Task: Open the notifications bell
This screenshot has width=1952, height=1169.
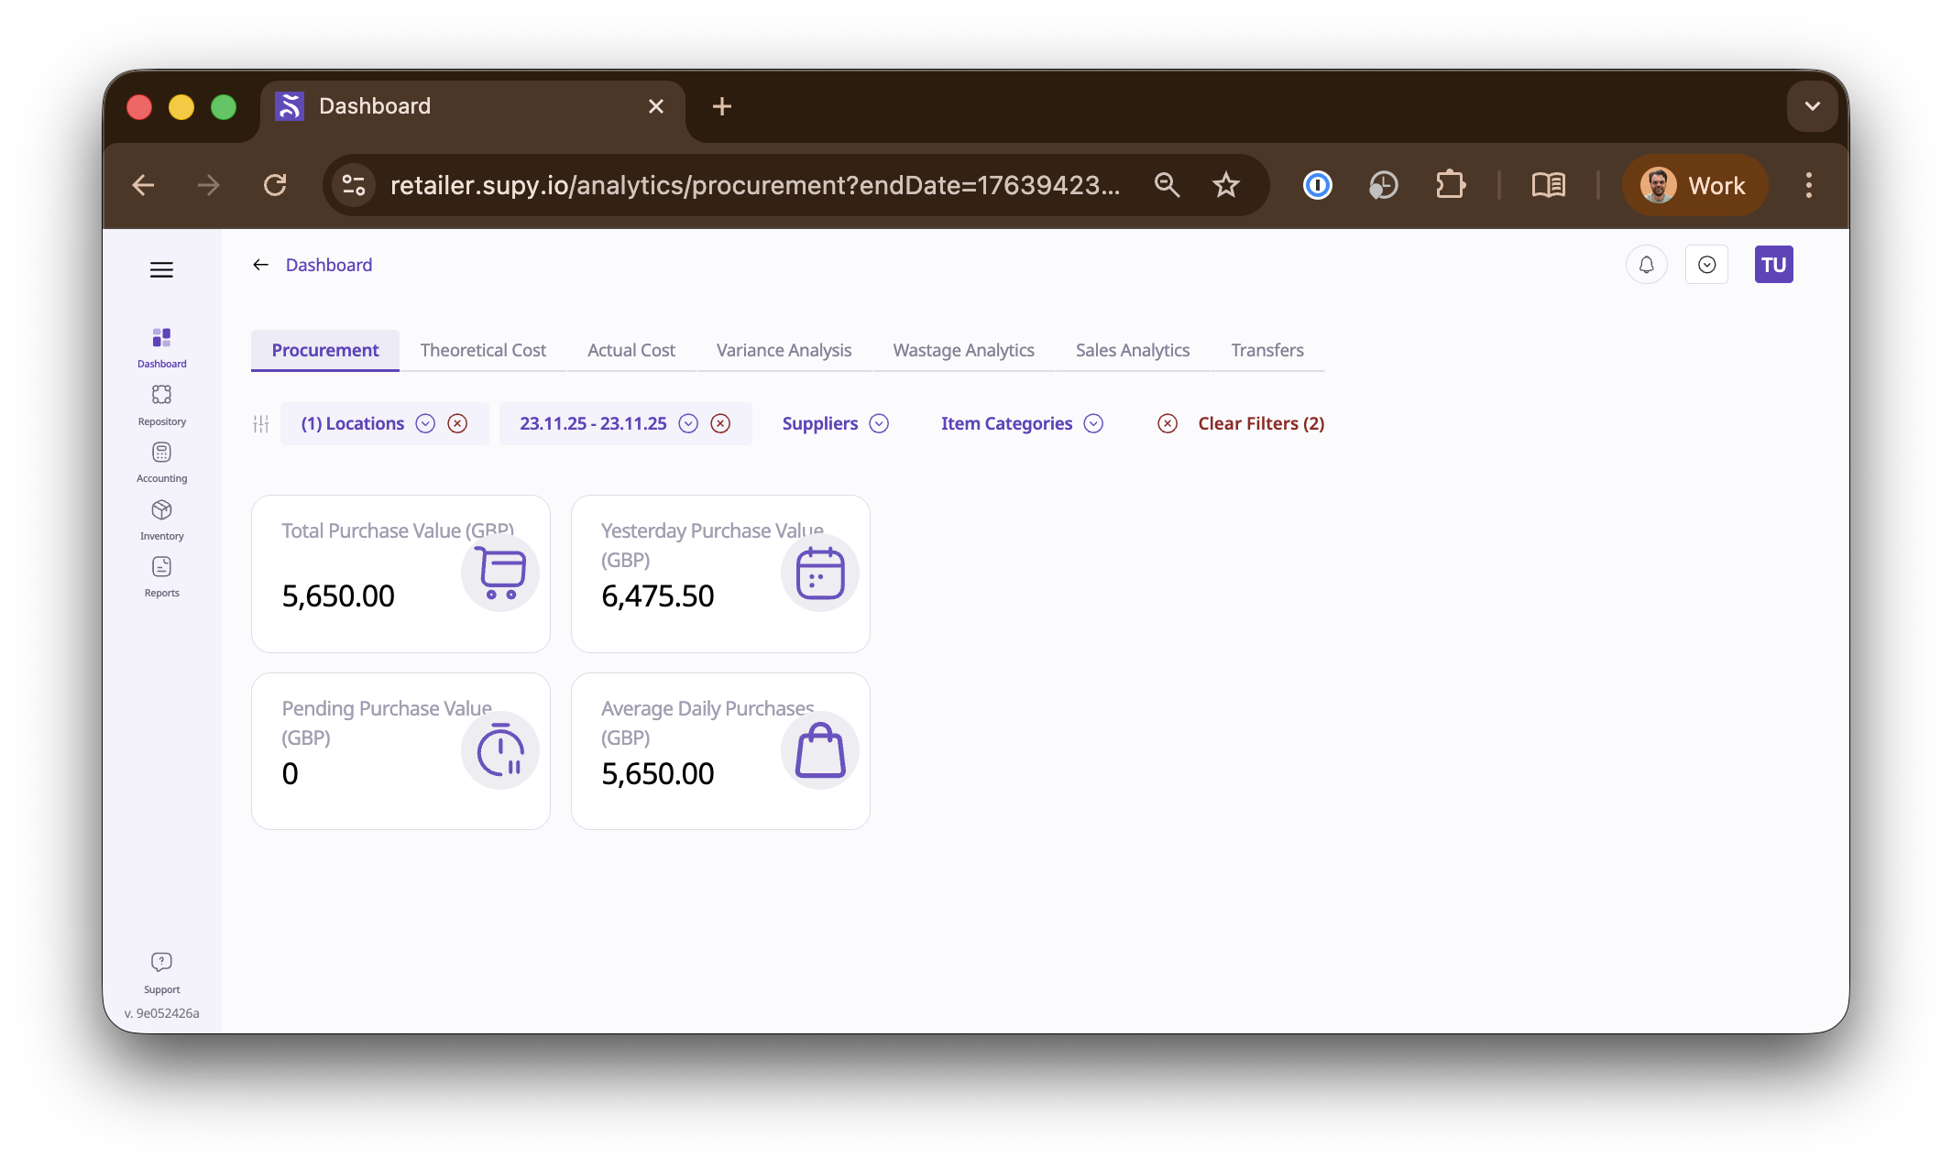Action: tap(1646, 265)
